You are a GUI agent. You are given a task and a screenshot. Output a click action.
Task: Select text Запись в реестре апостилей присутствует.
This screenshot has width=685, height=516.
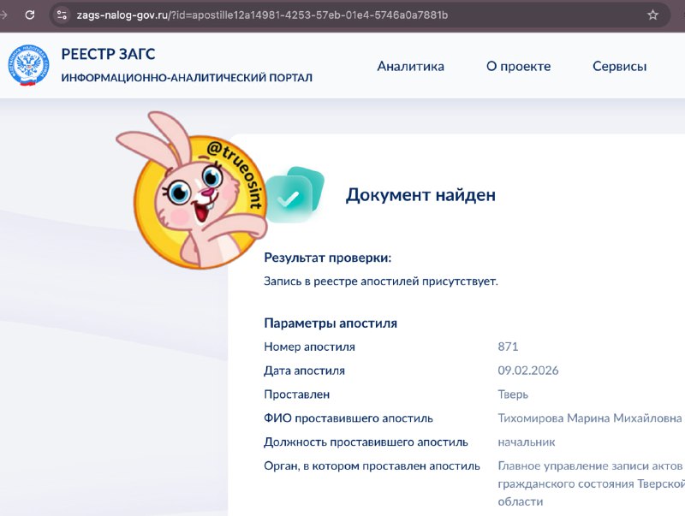[x=380, y=282]
